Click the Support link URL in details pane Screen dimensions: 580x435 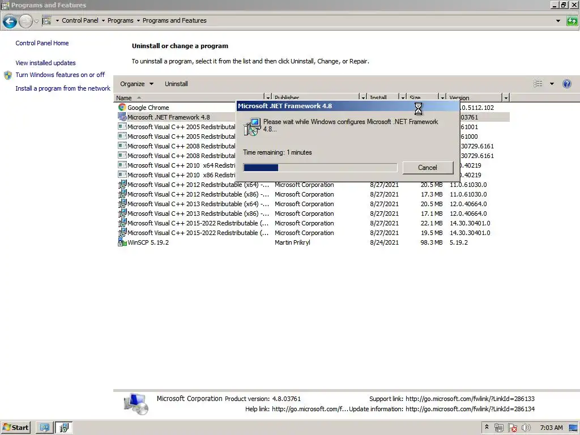470,399
